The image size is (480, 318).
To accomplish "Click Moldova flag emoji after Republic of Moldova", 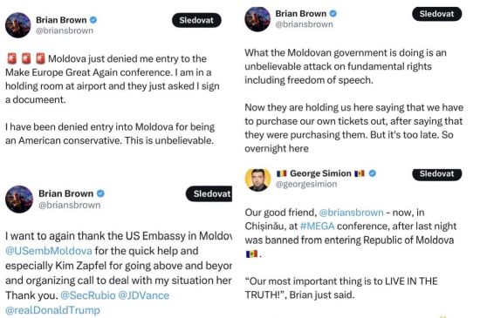I will coord(251,254).
